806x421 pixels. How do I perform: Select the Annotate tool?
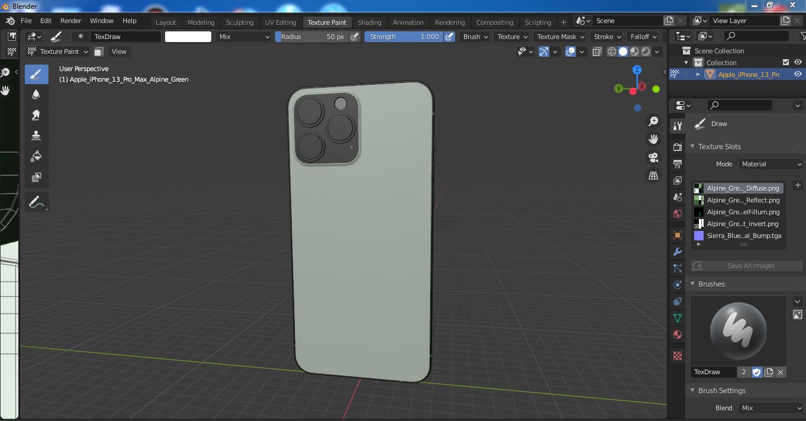pyautogui.click(x=36, y=203)
